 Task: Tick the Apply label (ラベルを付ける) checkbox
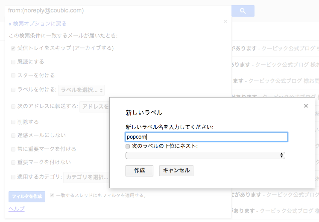pos(13,90)
